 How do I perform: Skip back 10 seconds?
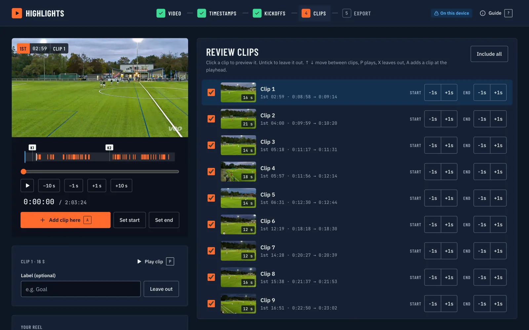49,185
